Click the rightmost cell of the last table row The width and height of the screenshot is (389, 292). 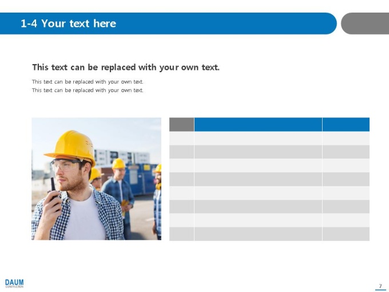click(346, 234)
